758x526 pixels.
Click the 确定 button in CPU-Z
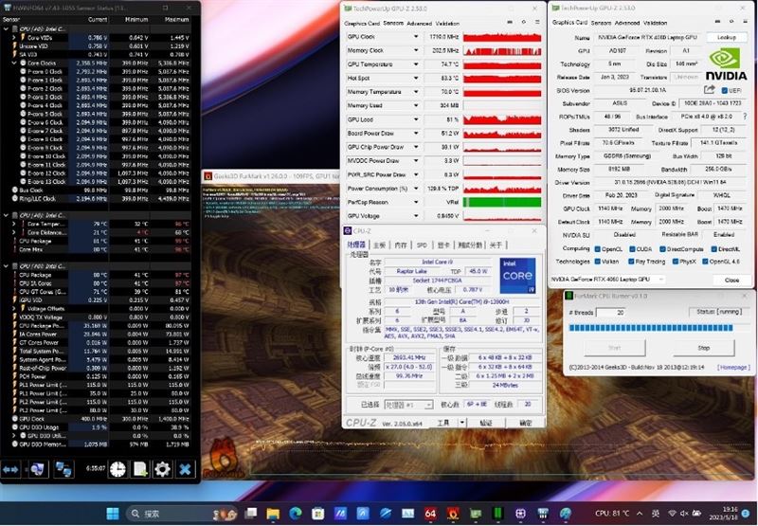click(x=526, y=423)
